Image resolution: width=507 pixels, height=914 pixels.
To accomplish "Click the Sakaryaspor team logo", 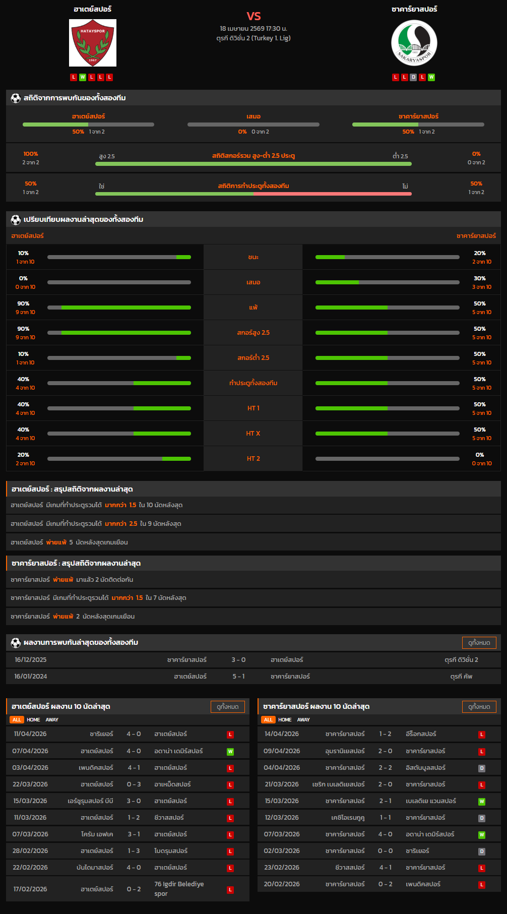I will 414,43.
